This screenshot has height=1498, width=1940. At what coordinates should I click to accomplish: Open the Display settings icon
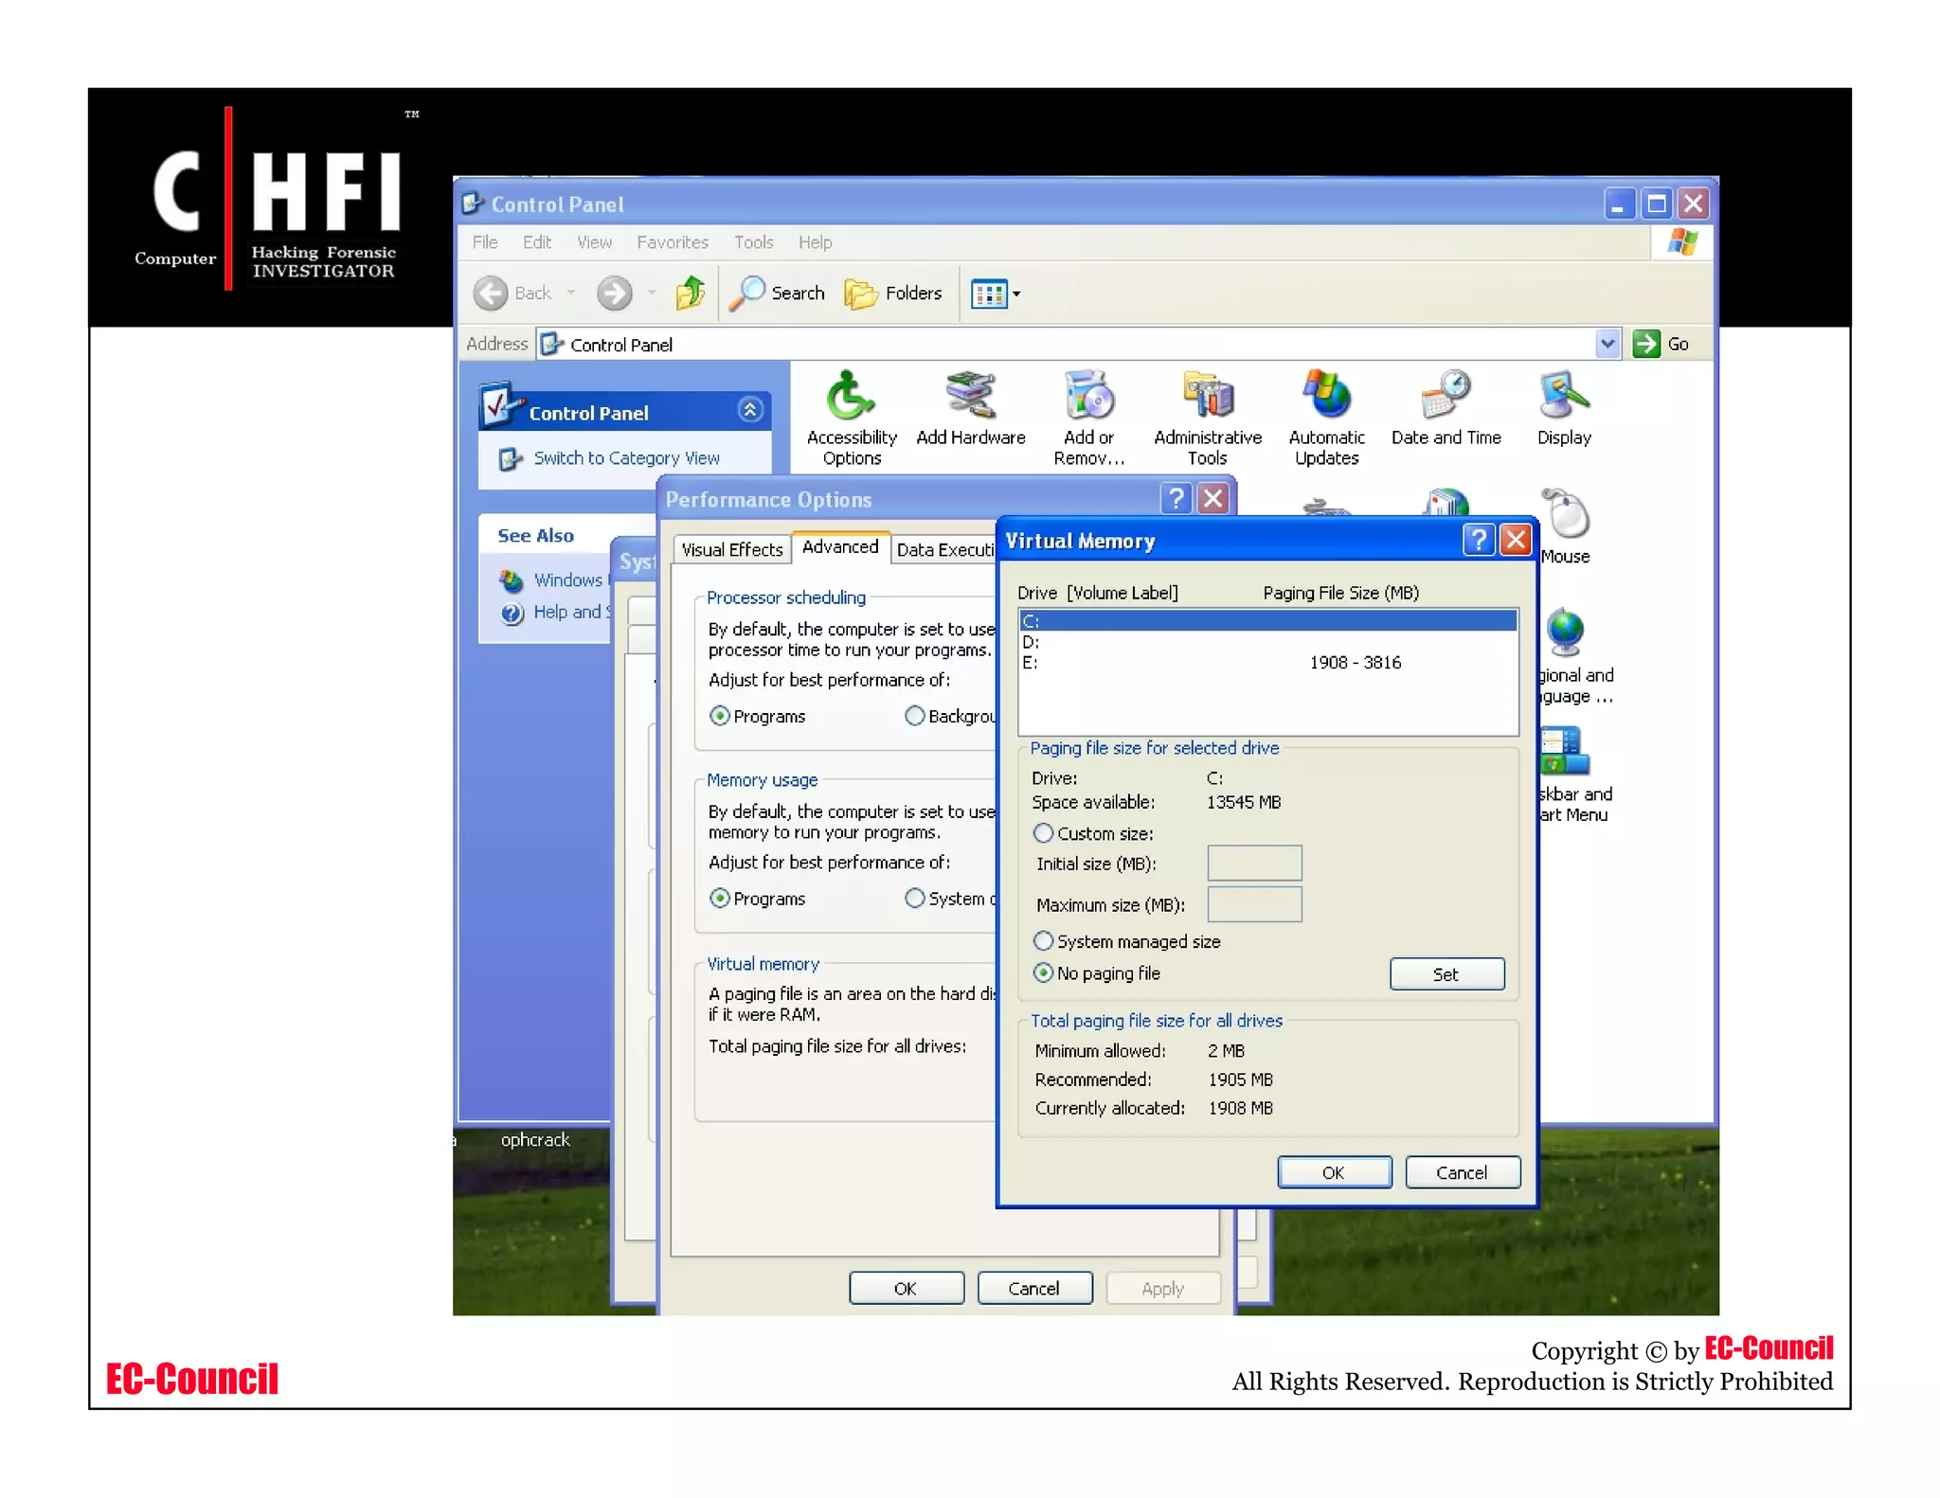point(1564,399)
